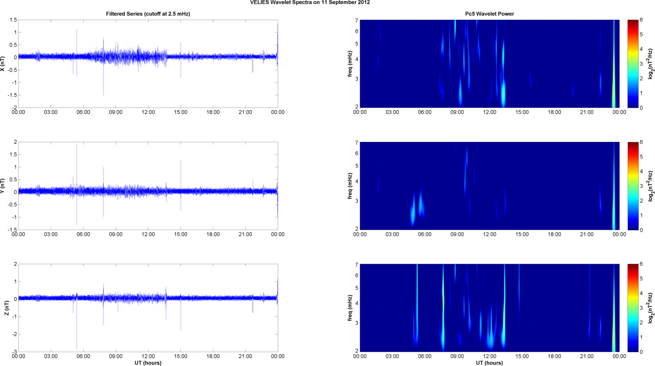Click the "-1.5" tick on the Y (nT) axis
655x366 pixels.
coord(12,230)
